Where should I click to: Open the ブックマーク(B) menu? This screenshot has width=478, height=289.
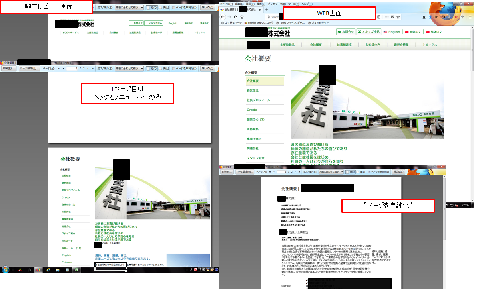[x=276, y=4]
